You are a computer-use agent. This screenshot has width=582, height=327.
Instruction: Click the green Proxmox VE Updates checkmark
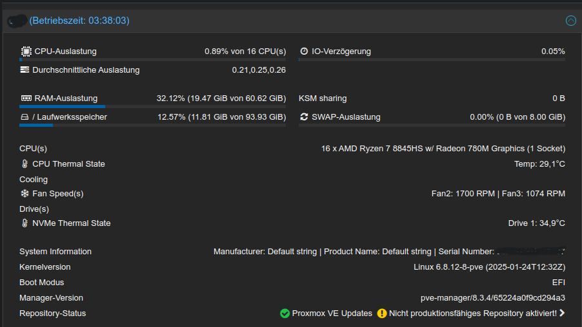point(285,313)
